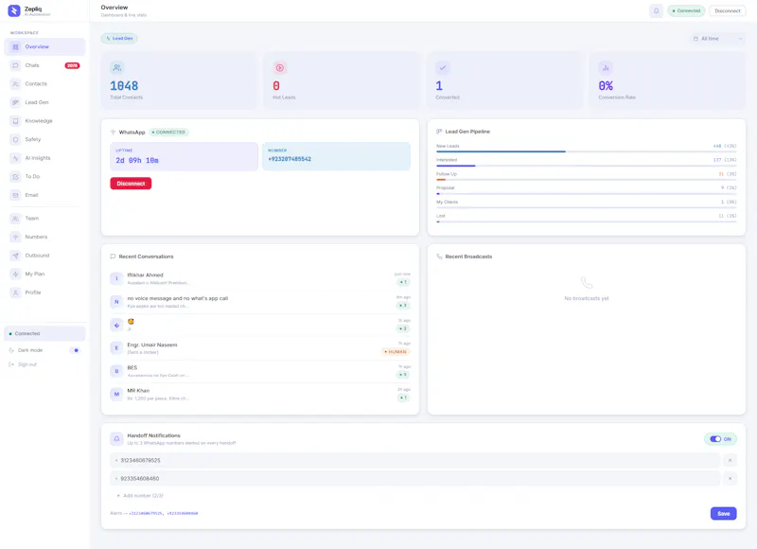Click the Handoff Notifications bell icon
The width and height of the screenshot is (757, 549).
116,439
